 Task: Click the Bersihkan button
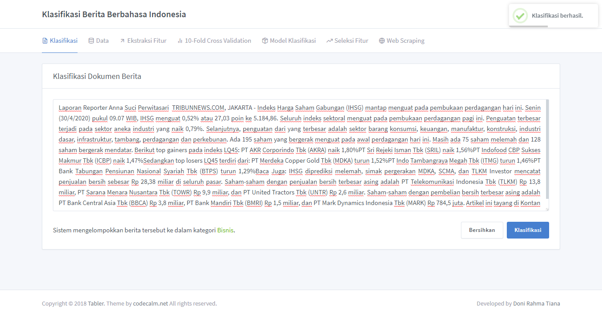(x=482, y=230)
